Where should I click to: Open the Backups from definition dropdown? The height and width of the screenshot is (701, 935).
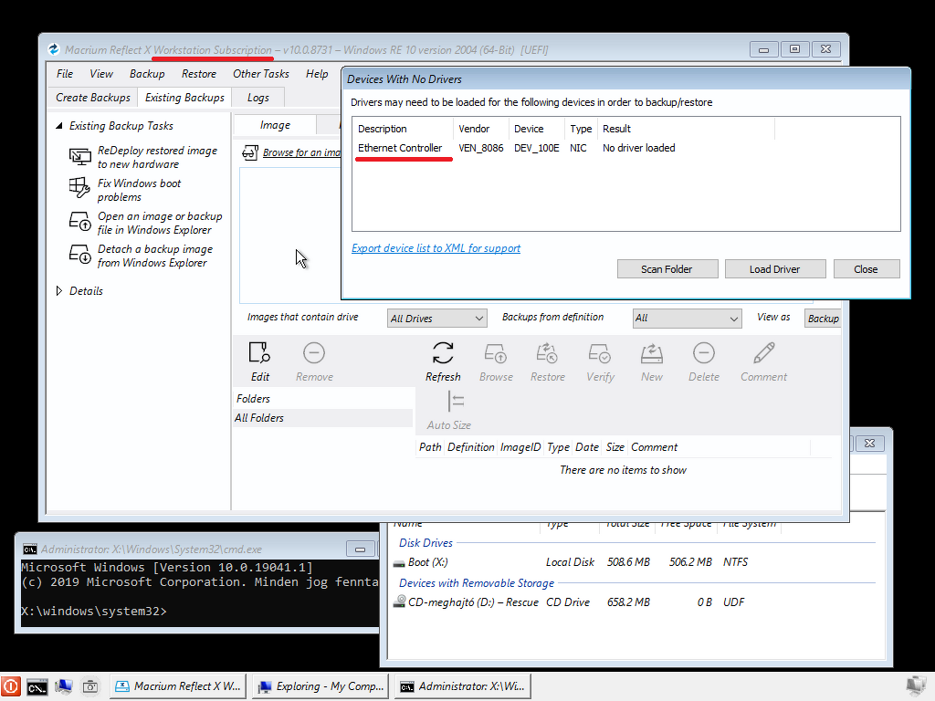click(x=687, y=319)
